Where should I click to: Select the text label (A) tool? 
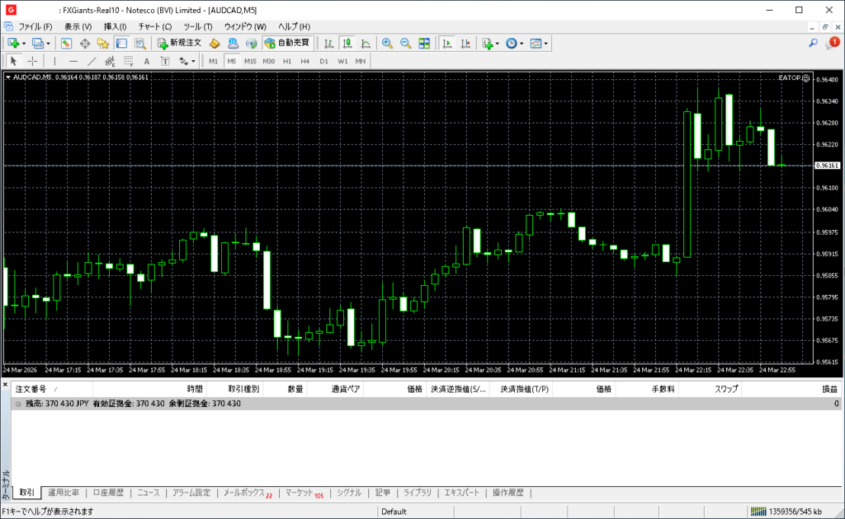(x=147, y=61)
